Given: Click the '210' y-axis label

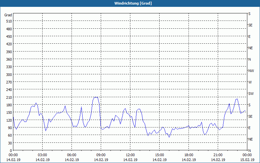Looking at the screenshot, I should [x=9, y=97].
